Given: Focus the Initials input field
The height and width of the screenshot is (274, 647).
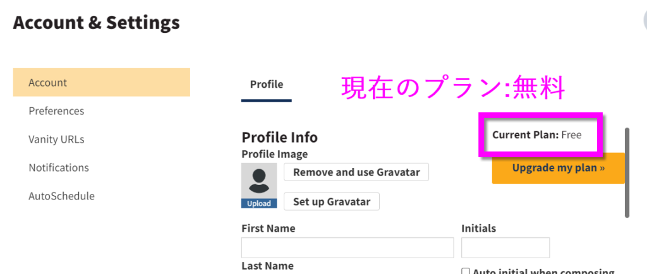Looking at the screenshot, I should pos(505,247).
